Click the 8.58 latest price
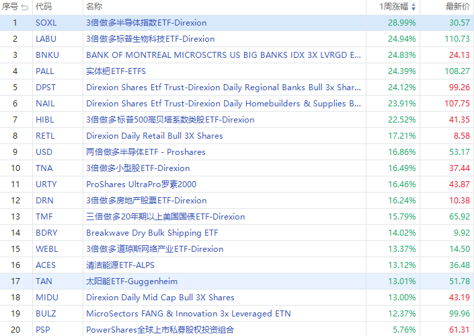Viewport: 474px width, 336px height. (462, 136)
